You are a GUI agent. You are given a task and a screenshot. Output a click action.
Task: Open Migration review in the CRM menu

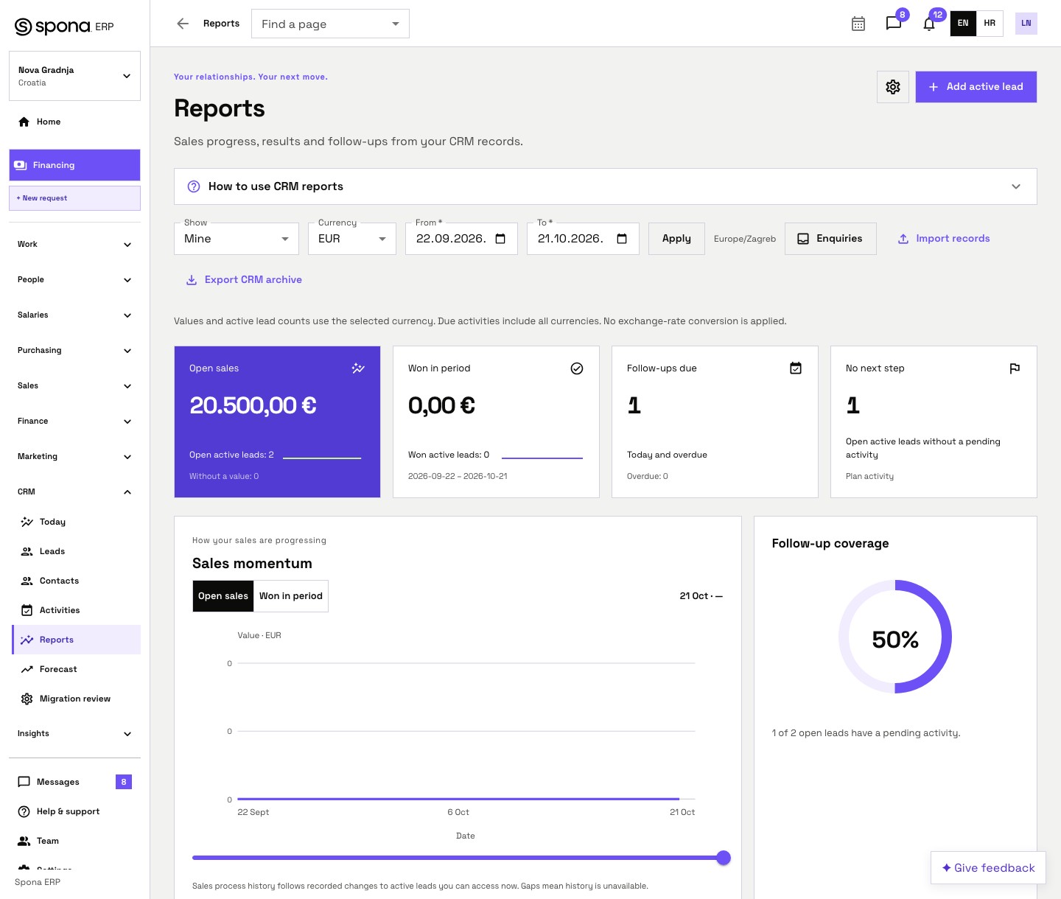[77, 699]
